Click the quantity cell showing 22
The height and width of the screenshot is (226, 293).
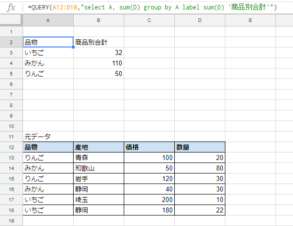click(200, 210)
